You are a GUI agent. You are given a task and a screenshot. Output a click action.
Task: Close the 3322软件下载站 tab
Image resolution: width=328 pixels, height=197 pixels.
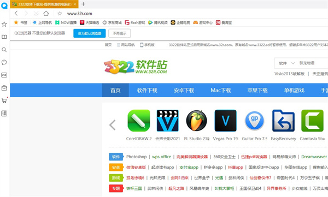coord(75,4)
